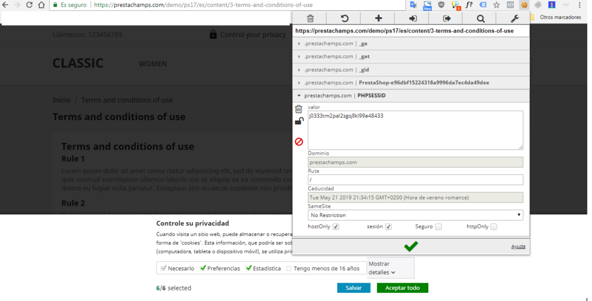Image resolution: width=592 pixels, height=301 pixels.
Task: Expand the _gid cookie row
Action: (411, 69)
